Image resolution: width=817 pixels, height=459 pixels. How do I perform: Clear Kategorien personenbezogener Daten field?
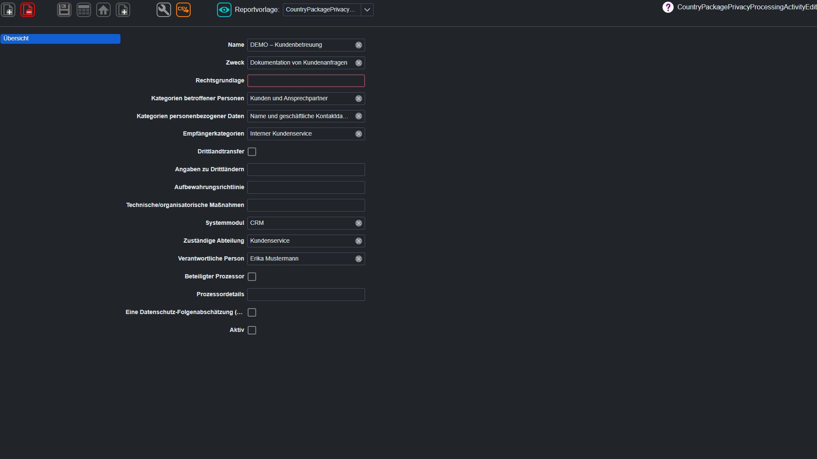359,116
